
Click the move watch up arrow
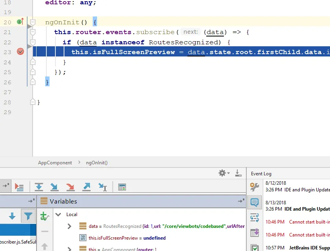point(45,247)
